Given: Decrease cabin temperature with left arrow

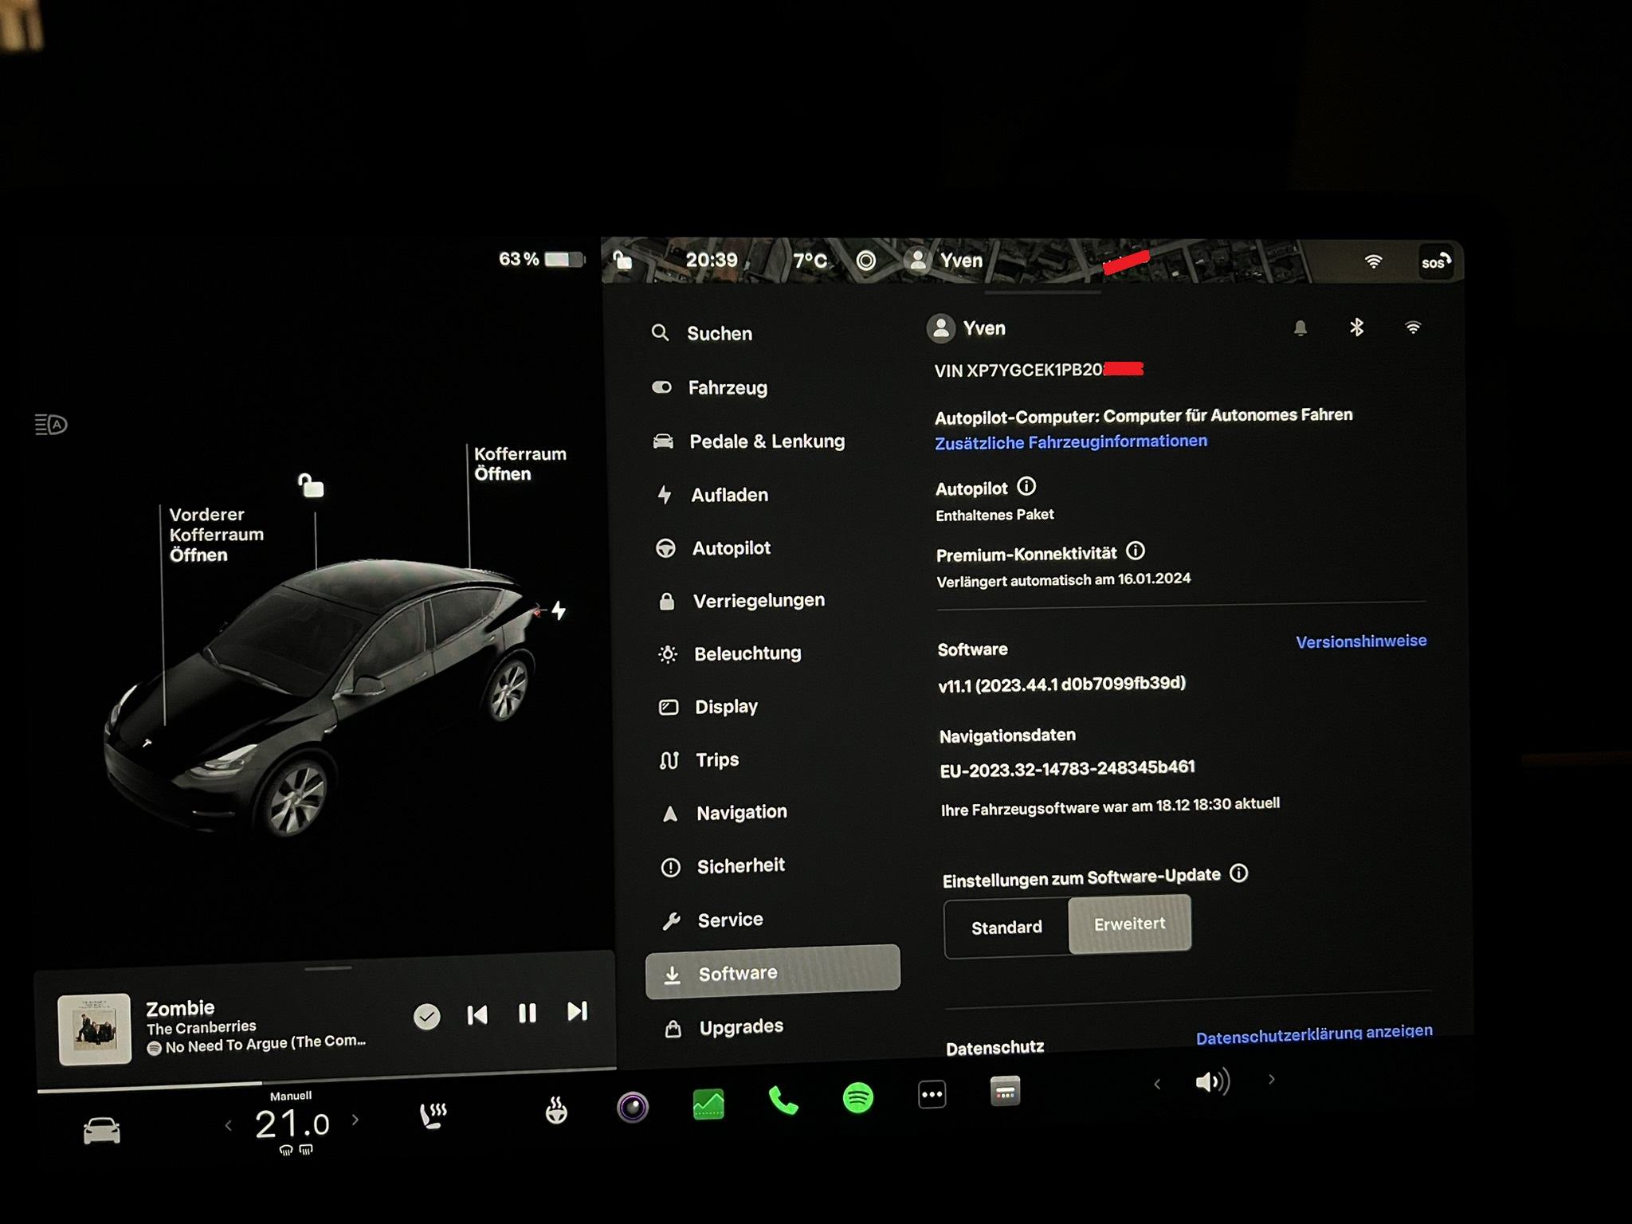Looking at the screenshot, I should tap(229, 1125).
